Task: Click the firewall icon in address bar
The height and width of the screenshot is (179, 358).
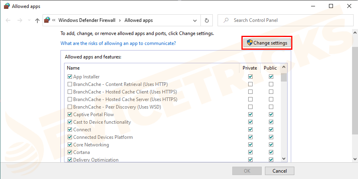Action: pos(47,20)
